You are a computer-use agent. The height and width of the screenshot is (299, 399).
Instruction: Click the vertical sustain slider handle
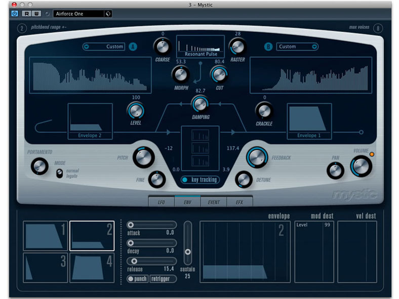(x=188, y=252)
